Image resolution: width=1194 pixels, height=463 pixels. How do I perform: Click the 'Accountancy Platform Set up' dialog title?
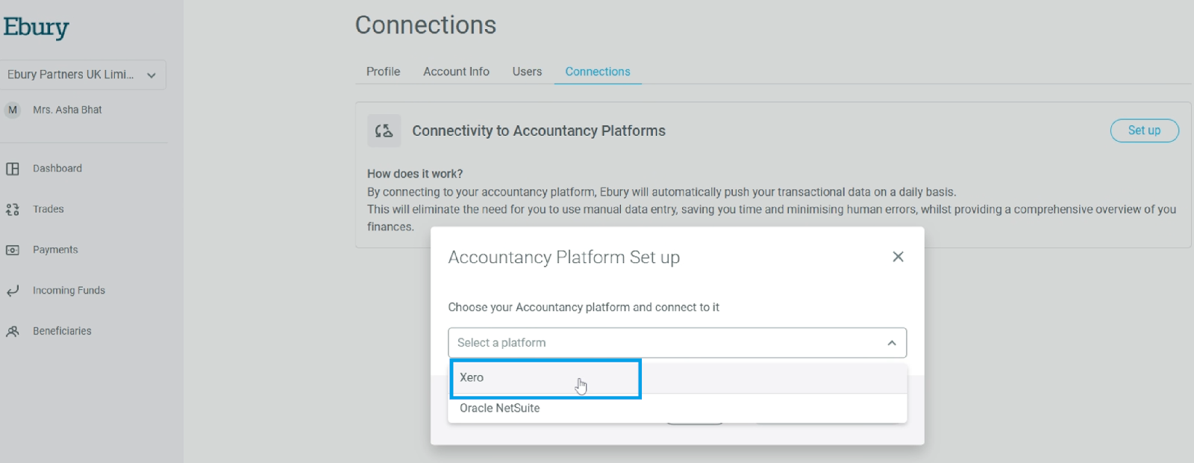[x=564, y=257]
